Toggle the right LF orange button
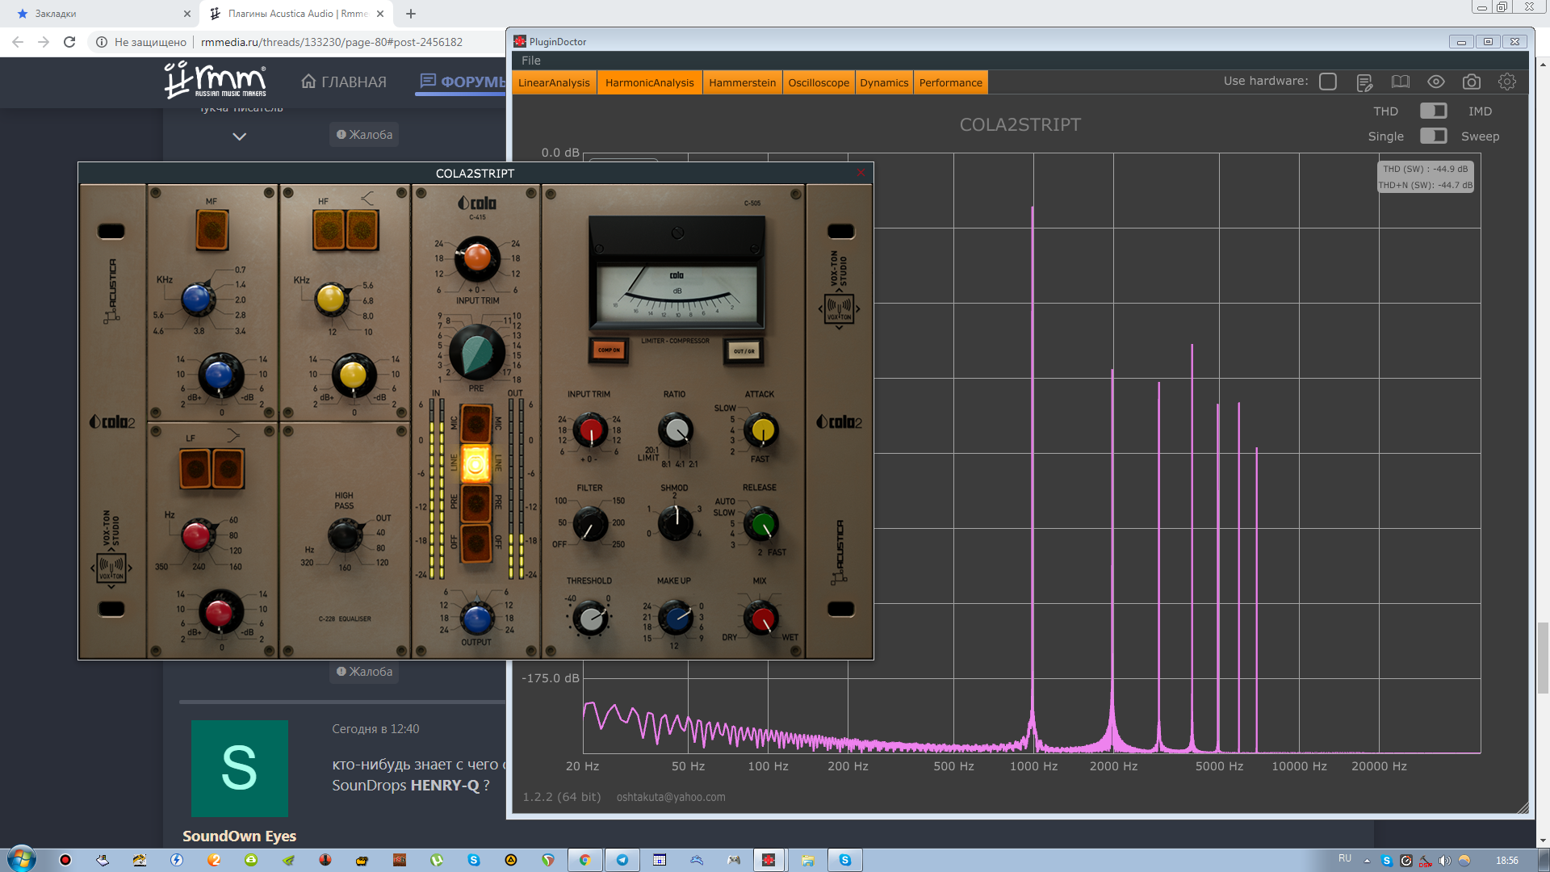The image size is (1550, 872). click(228, 468)
